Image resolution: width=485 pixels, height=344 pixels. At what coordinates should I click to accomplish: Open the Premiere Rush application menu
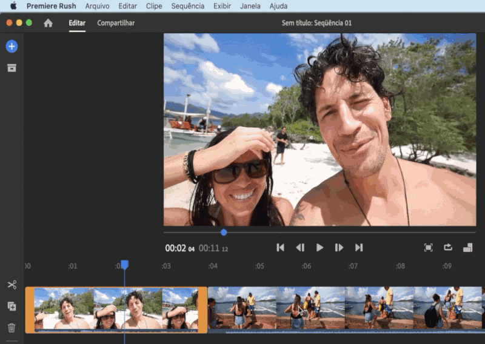[x=51, y=6]
